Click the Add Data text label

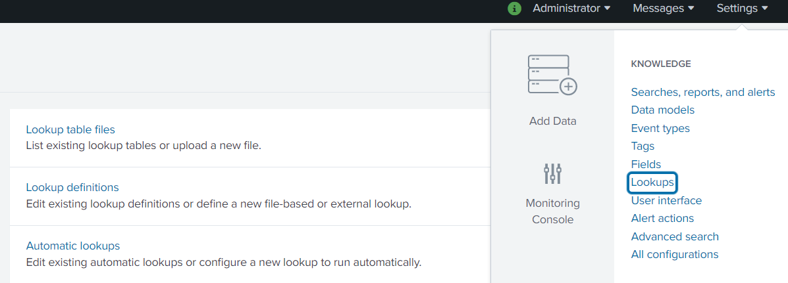coord(552,121)
